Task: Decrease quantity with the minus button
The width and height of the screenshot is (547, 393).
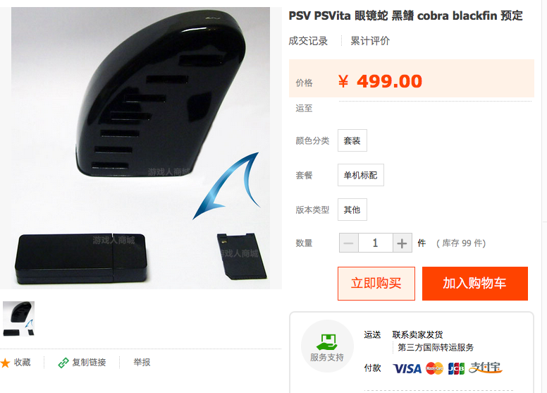Action: tap(348, 243)
